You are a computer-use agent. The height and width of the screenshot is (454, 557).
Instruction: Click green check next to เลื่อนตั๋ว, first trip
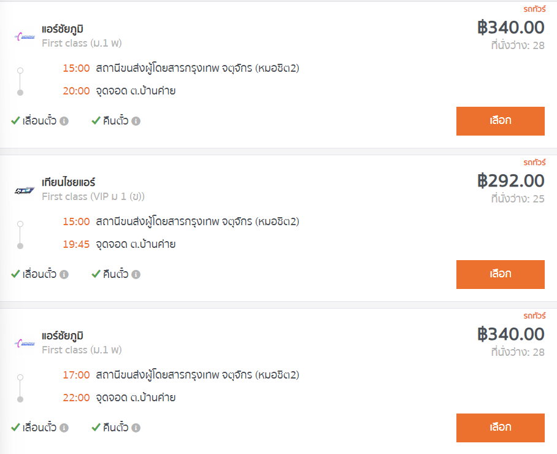[15, 121]
